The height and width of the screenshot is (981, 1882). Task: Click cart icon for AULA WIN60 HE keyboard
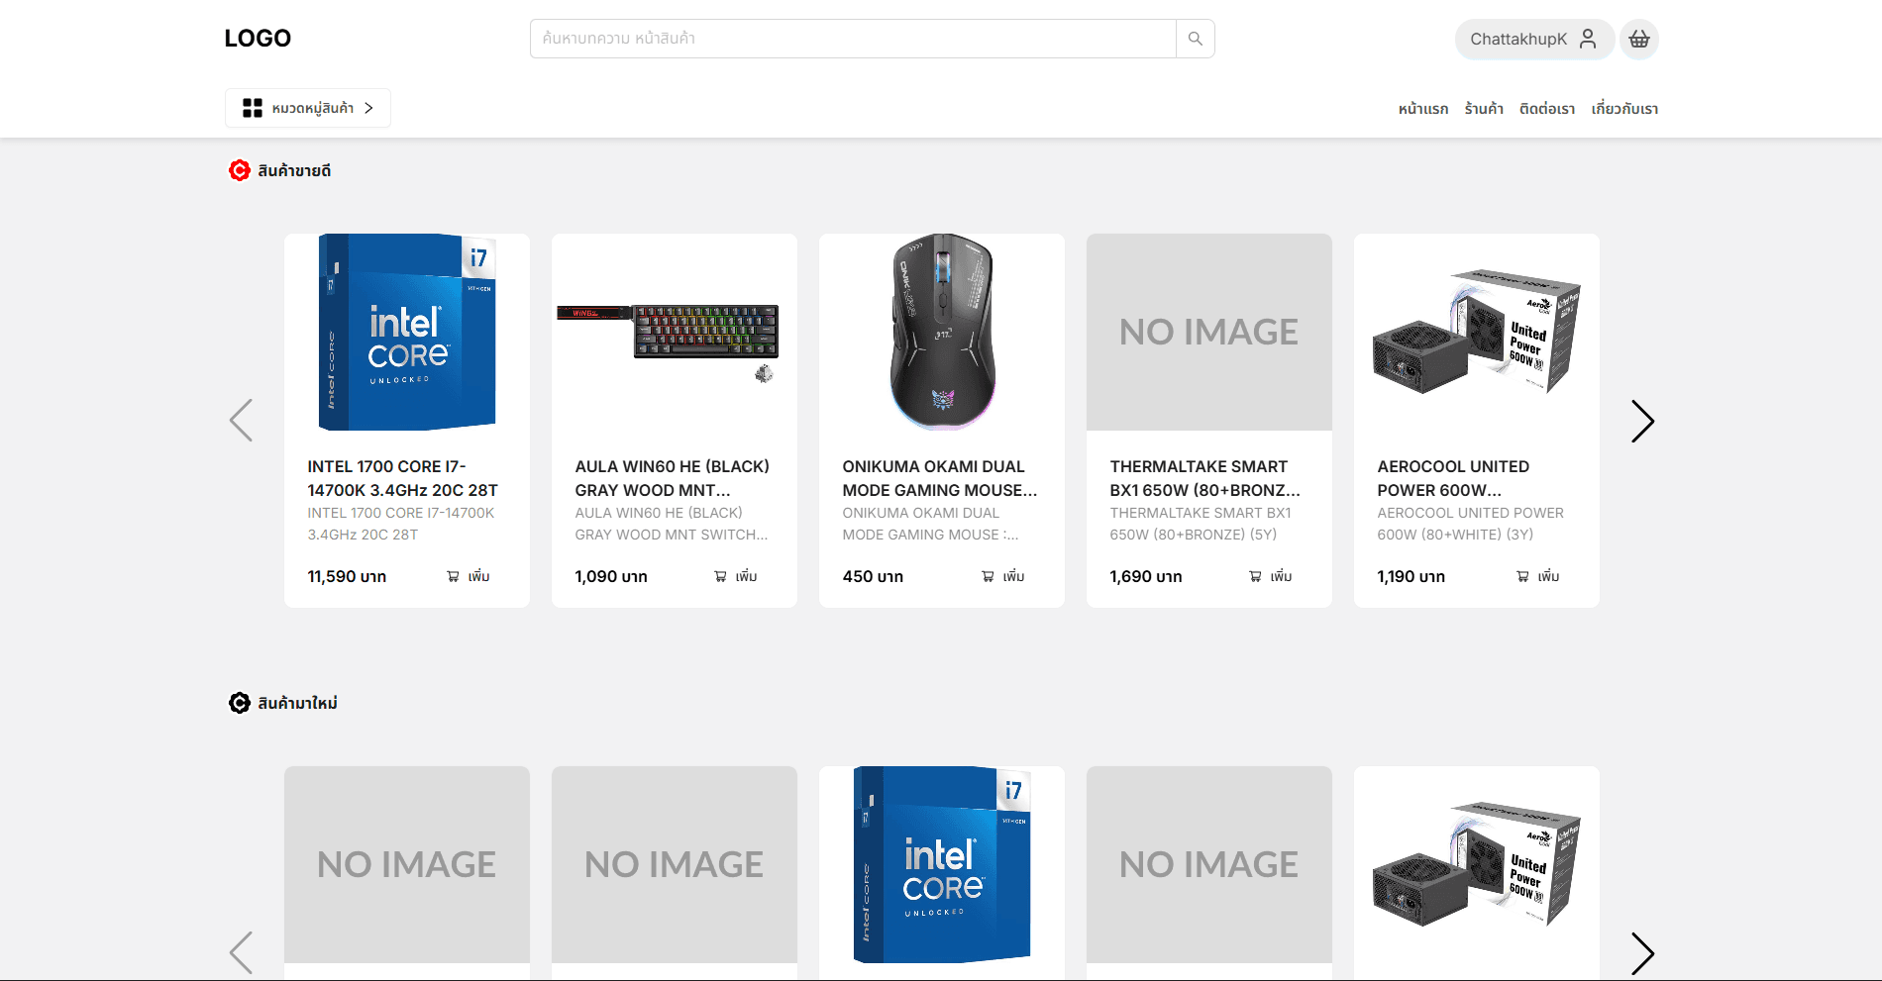click(x=720, y=576)
